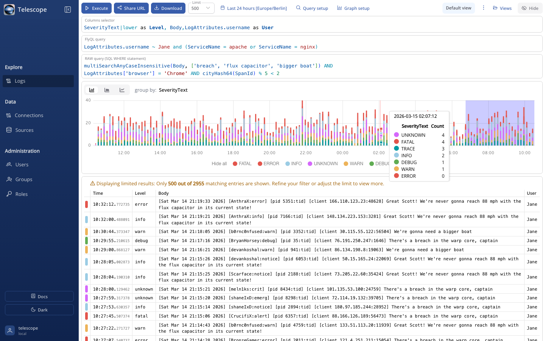This screenshot has height=341, width=545.
Task: Open log row at 10:27:53 info
Action: point(312,307)
